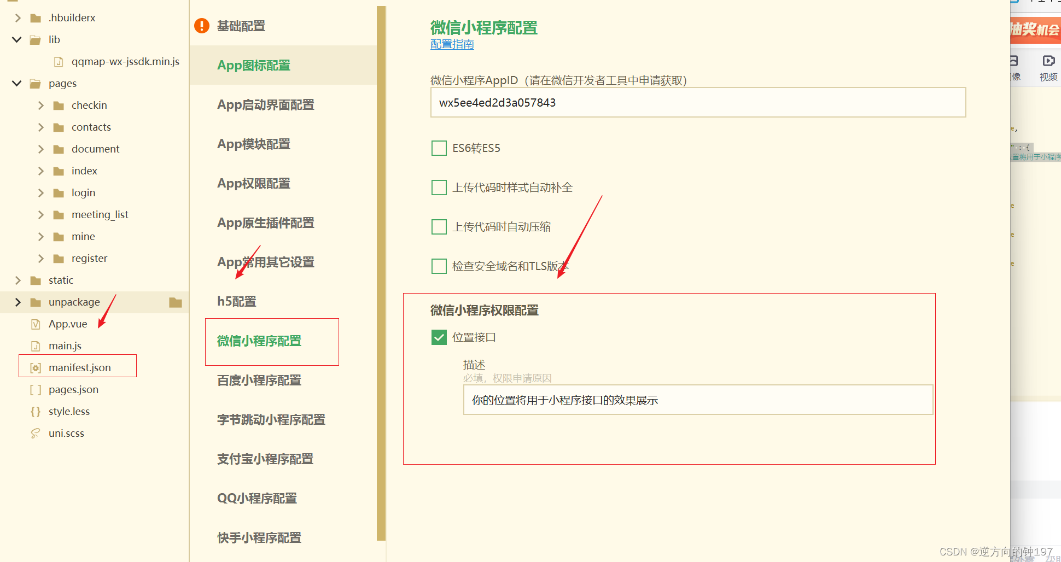Click the App启动界面配置 entry
Screen dimensions: 1061x562
(266, 104)
